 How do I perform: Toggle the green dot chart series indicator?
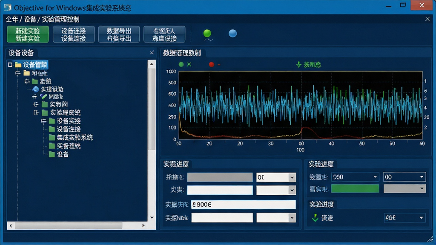point(181,65)
